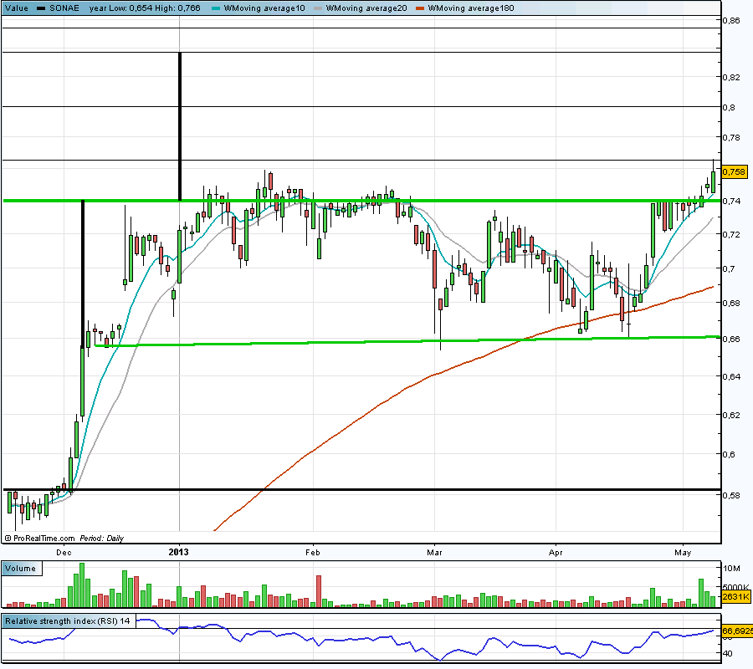Click the WMoving average180 legend label

(470, 8)
